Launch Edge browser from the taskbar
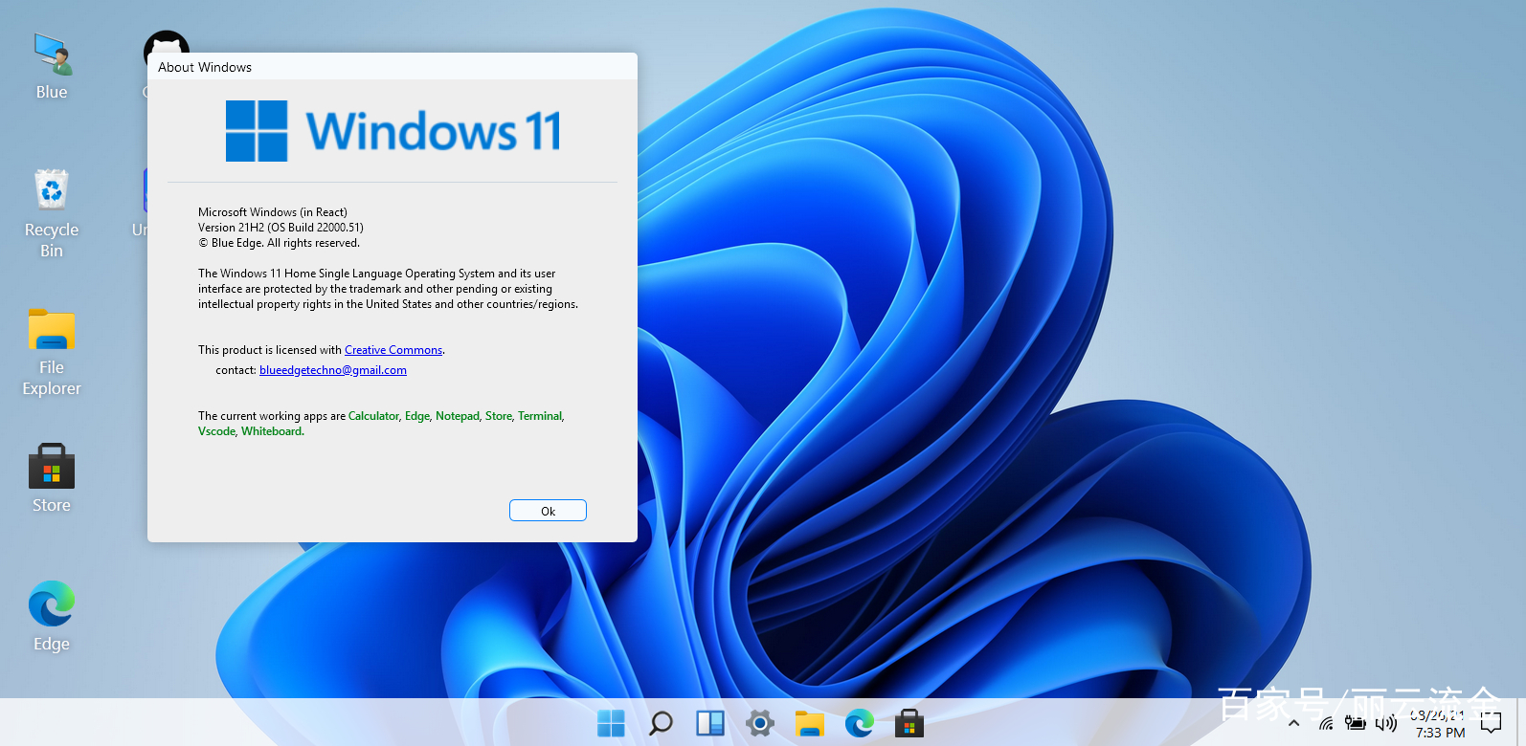The width and height of the screenshot is (1526, 746). pos(860,724)
